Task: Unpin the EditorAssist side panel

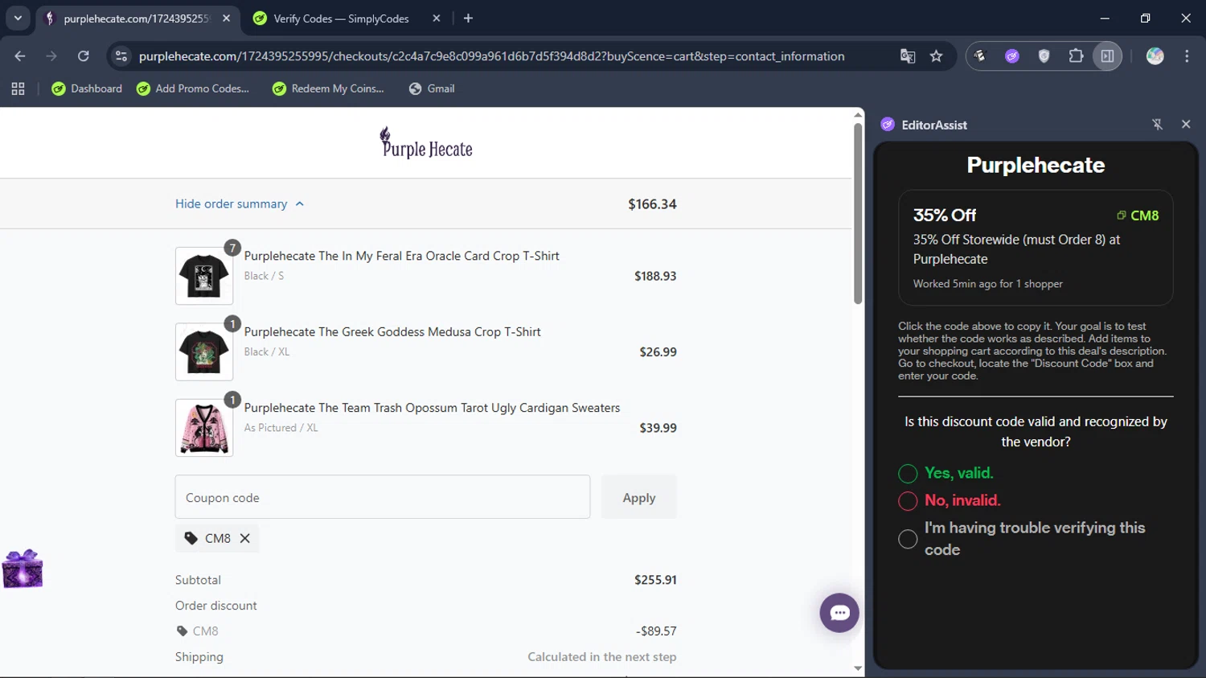Action: tap(1158, 125)
